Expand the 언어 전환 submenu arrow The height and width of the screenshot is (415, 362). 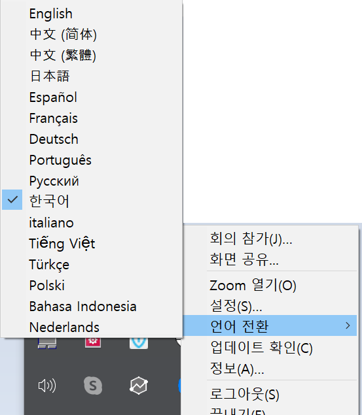click(348, 325)
